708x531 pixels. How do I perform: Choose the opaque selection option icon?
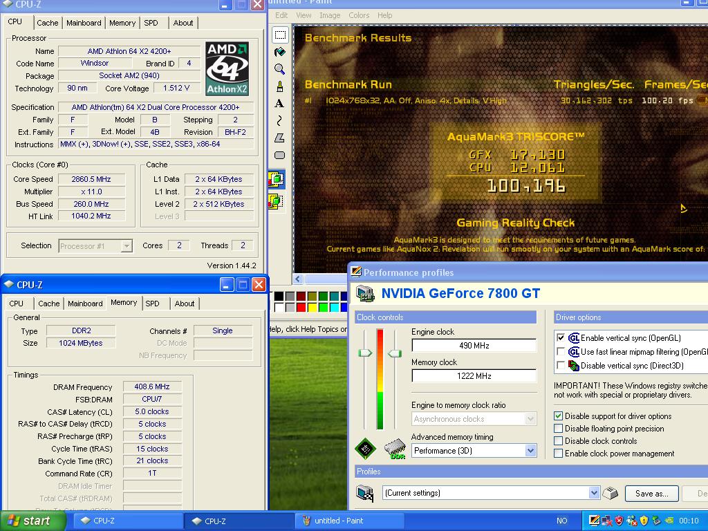[277, 180]
